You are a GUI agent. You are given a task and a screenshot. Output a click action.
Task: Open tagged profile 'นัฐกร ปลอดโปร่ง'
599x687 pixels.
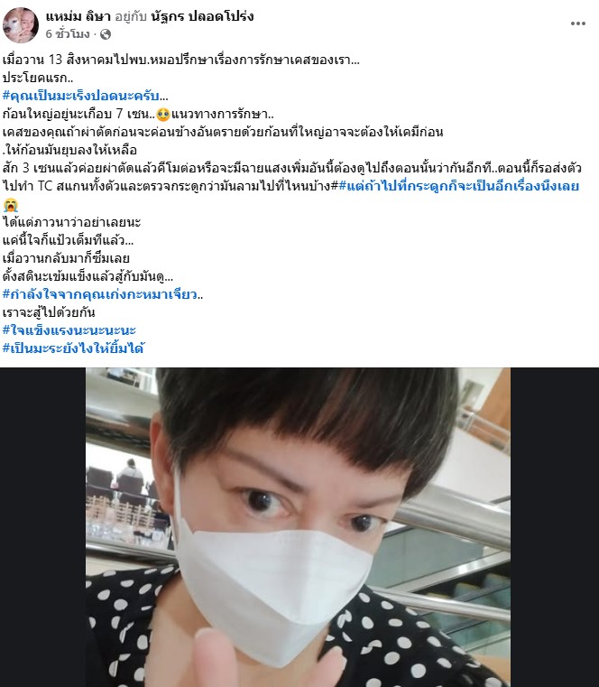pyautogui.click(x=202, y=16)
